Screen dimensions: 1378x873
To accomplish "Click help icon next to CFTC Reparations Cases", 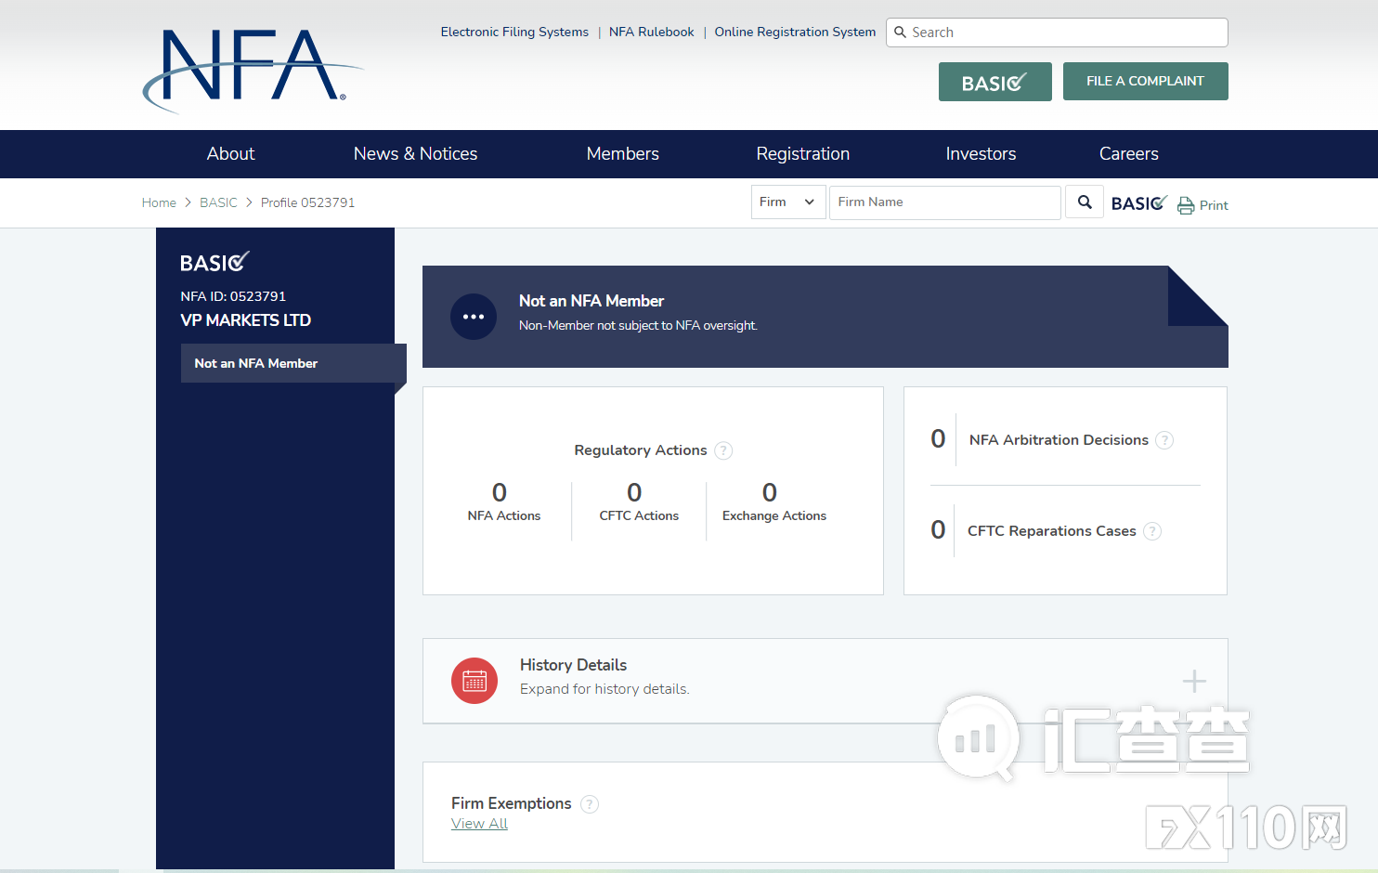I will point(1152,531).
